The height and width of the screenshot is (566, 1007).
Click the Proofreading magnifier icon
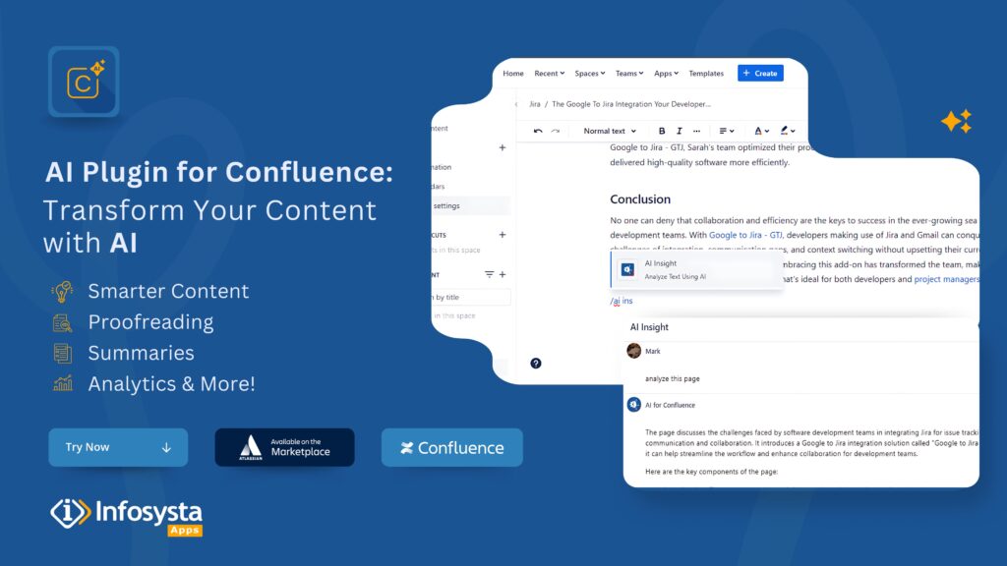tap(62, 322)
